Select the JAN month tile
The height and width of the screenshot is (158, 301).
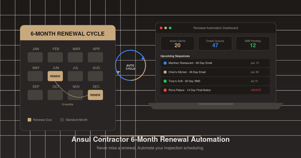coord(35,57)
